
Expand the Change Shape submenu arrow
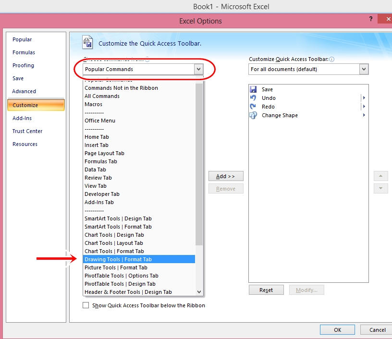point(364,115)
